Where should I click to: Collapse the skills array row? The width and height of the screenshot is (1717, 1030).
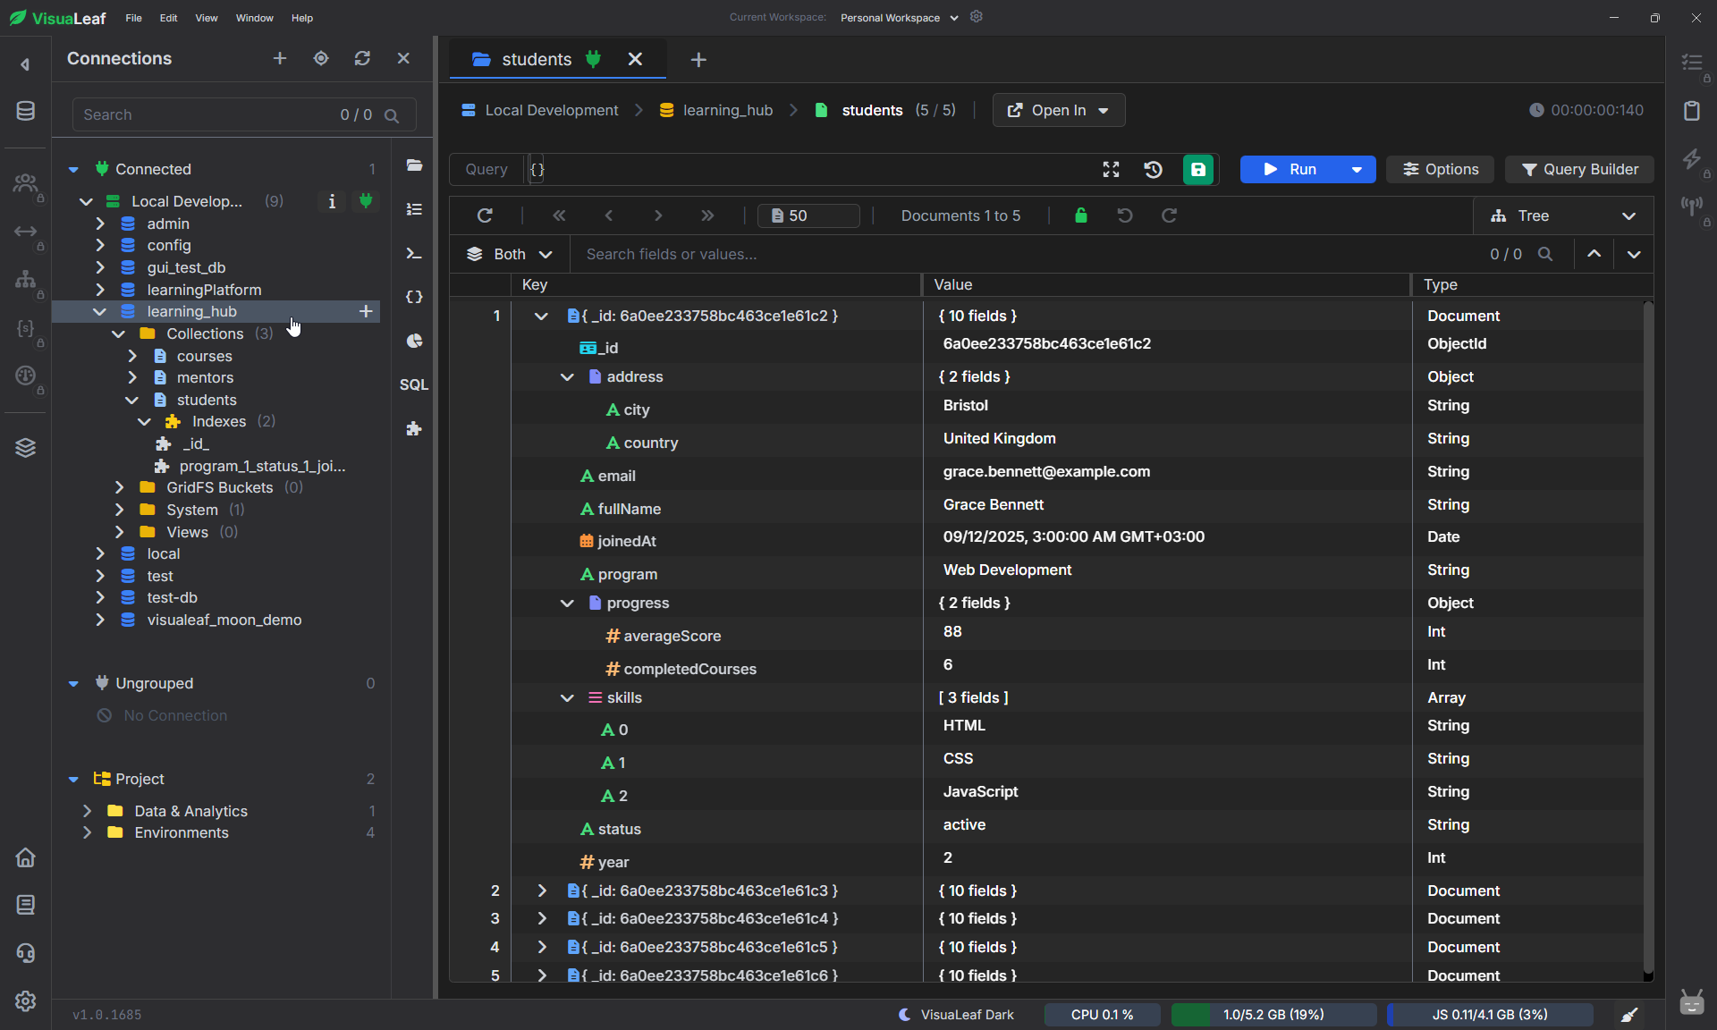click(567, 697)
